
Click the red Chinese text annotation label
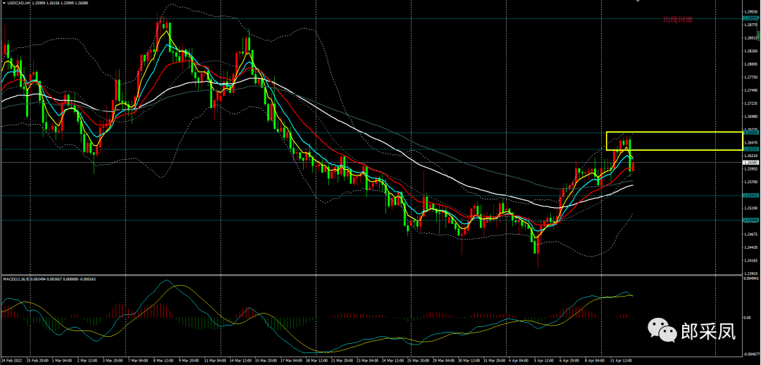pyautogui.click(x=677, y=20)
